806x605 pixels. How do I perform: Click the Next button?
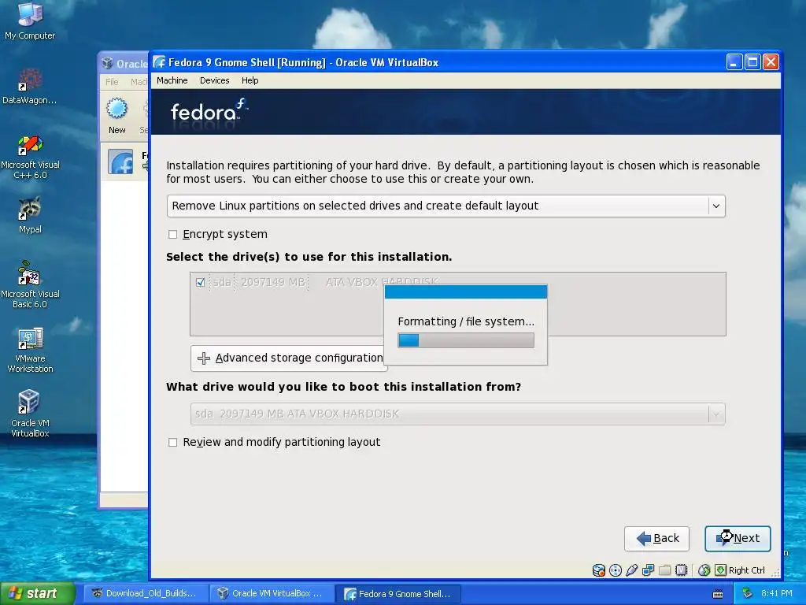pos(738,539)
